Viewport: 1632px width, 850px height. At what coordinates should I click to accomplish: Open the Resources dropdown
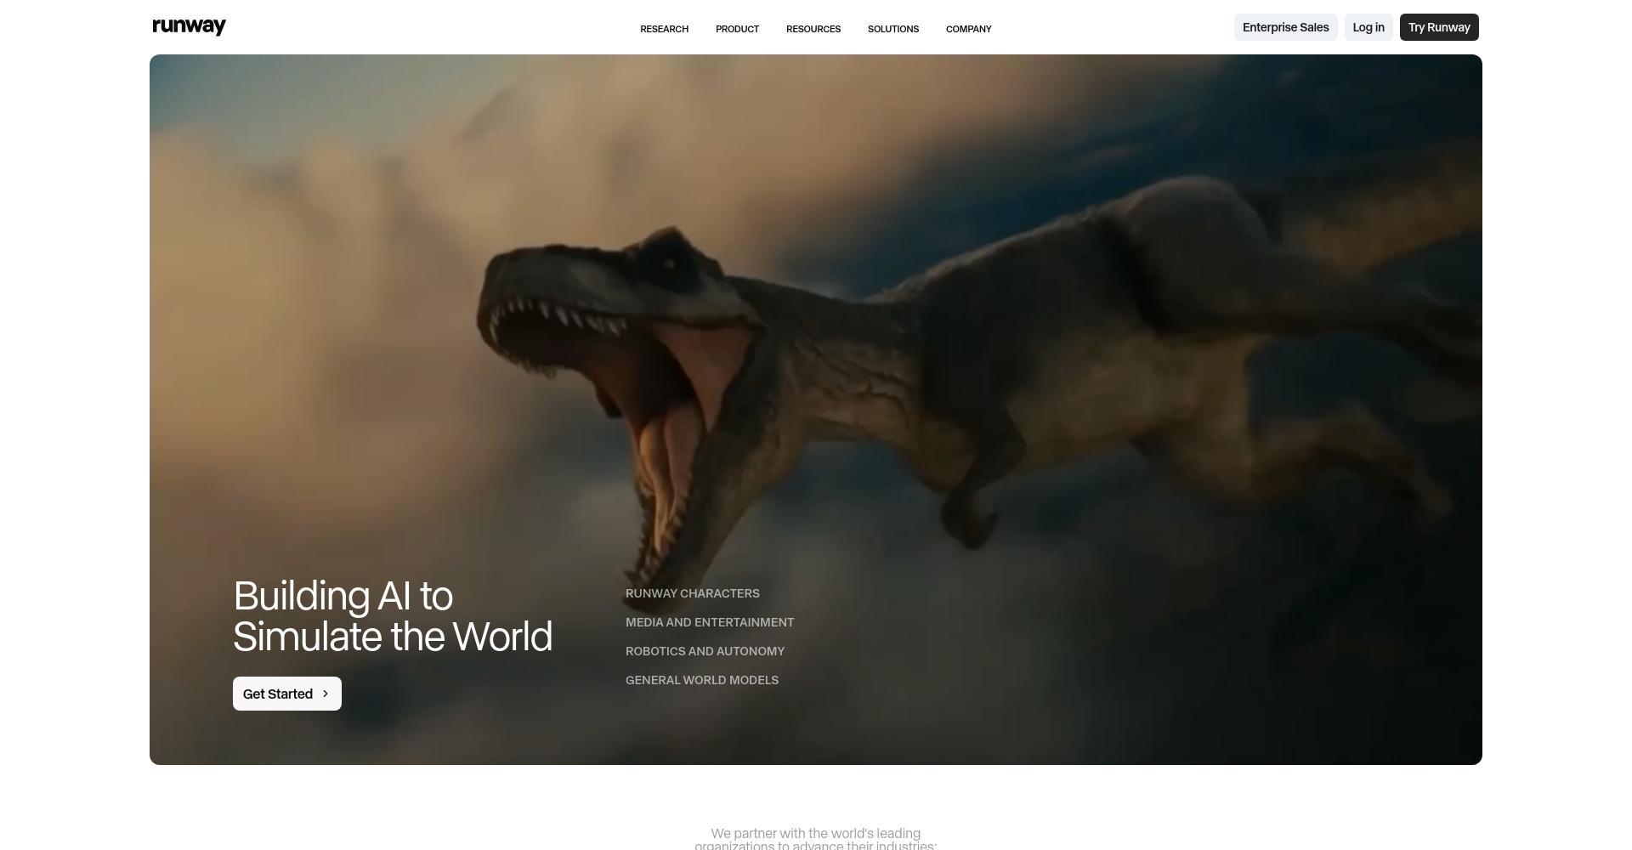[x=813, y=29]
